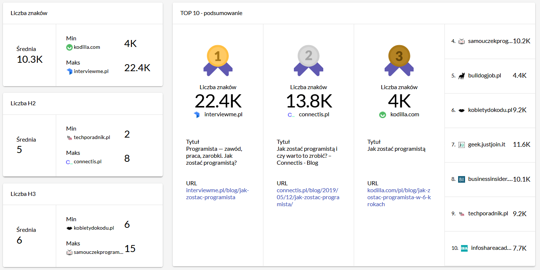Click the 10.3K average character count value

pyautogui.click(x=30, y=59)
